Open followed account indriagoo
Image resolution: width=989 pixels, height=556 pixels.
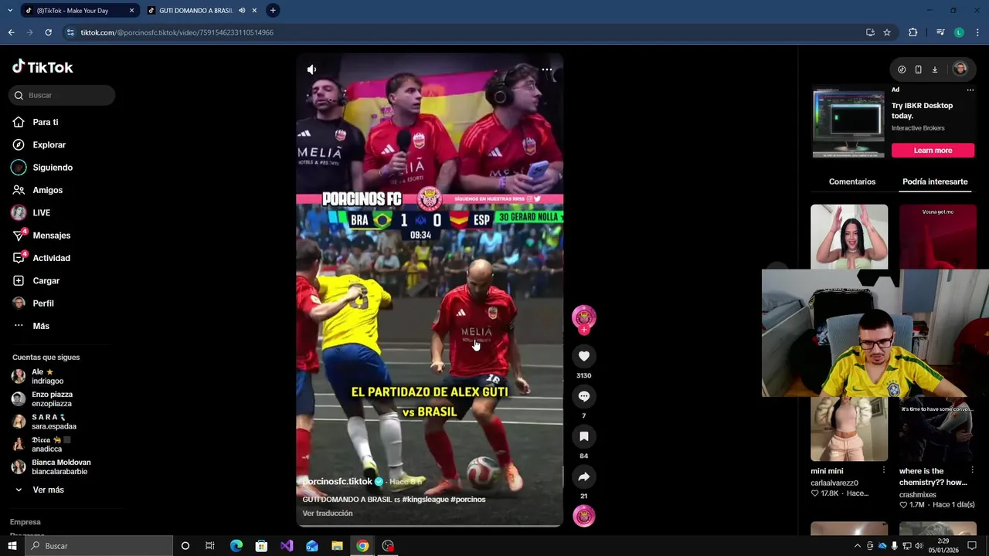[x=48, y=376]
